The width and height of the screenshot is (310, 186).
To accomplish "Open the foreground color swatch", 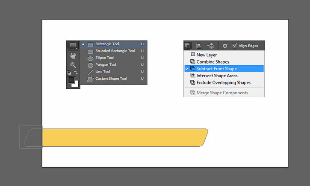I will (71, 80).
